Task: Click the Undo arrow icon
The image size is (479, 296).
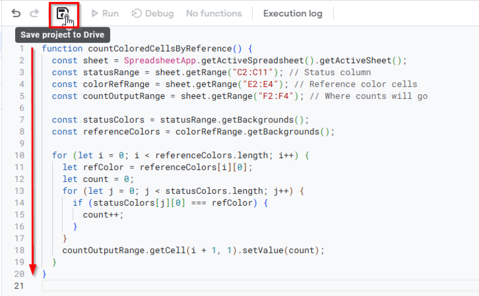Action: pyautogui.click(x=16, y=13)
